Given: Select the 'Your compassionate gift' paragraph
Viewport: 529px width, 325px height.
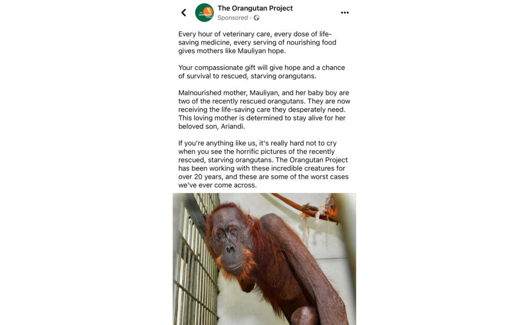Looking at the screenshot, I should pos(261,72).
